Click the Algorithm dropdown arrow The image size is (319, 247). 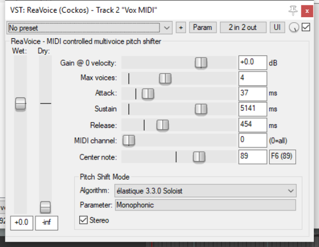point(291,191)
